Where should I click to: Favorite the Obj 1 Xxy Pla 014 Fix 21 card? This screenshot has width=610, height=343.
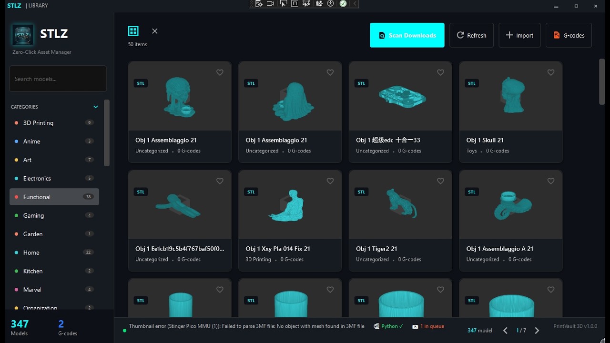(330, 181)
